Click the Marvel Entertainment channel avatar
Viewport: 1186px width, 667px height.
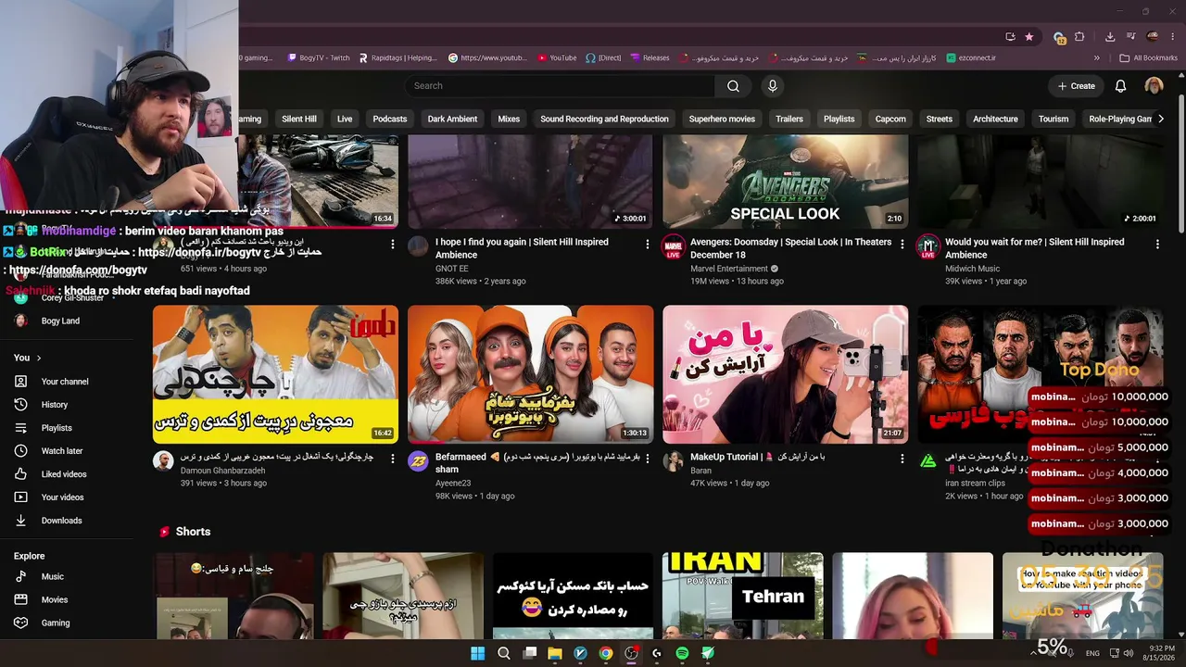point(673,247)
